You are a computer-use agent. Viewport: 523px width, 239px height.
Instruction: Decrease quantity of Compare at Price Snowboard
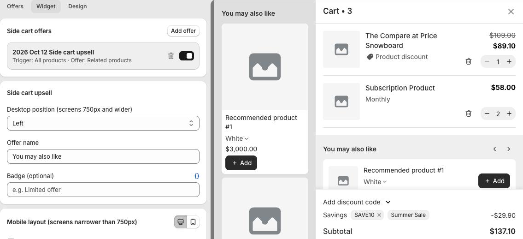point(487,61)
